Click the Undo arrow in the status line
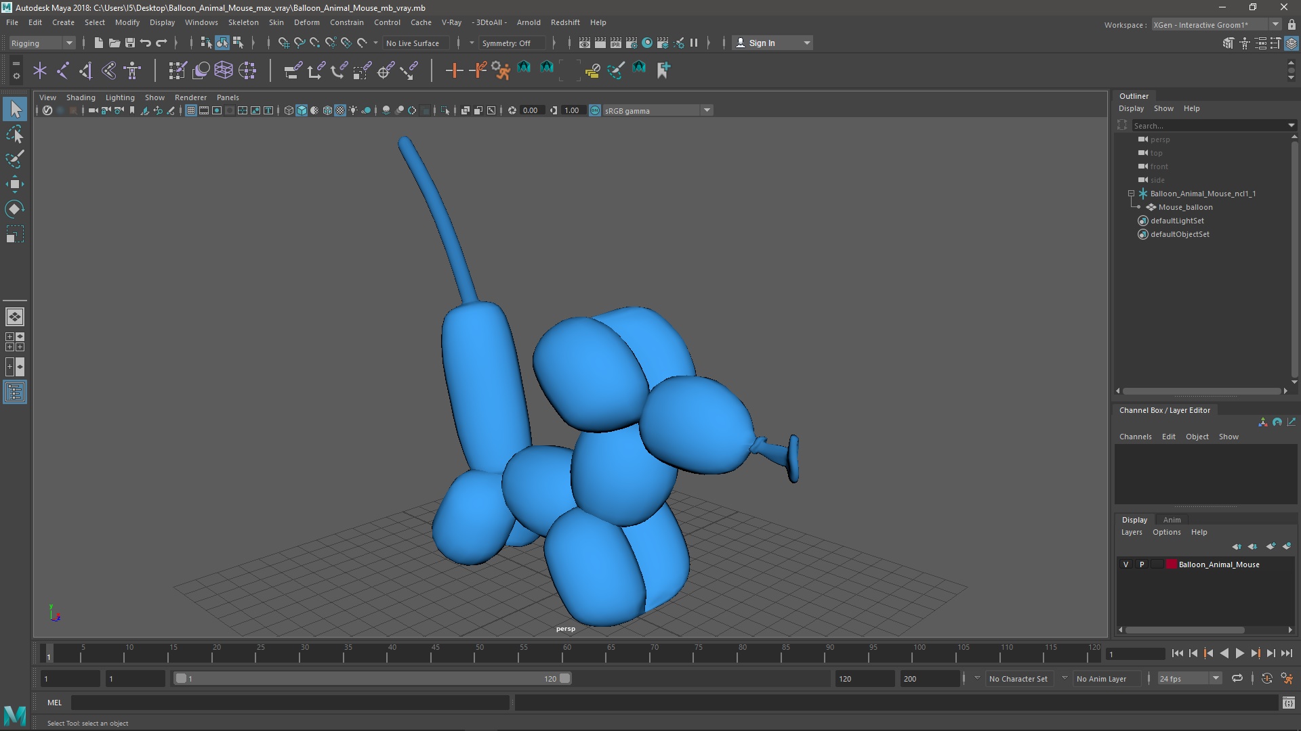 (x=146, y=43)
